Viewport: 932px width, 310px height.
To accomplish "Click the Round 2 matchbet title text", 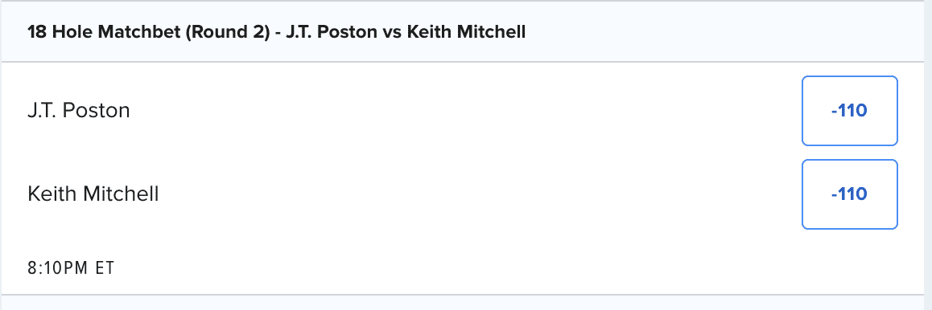I will click(276, 32).
